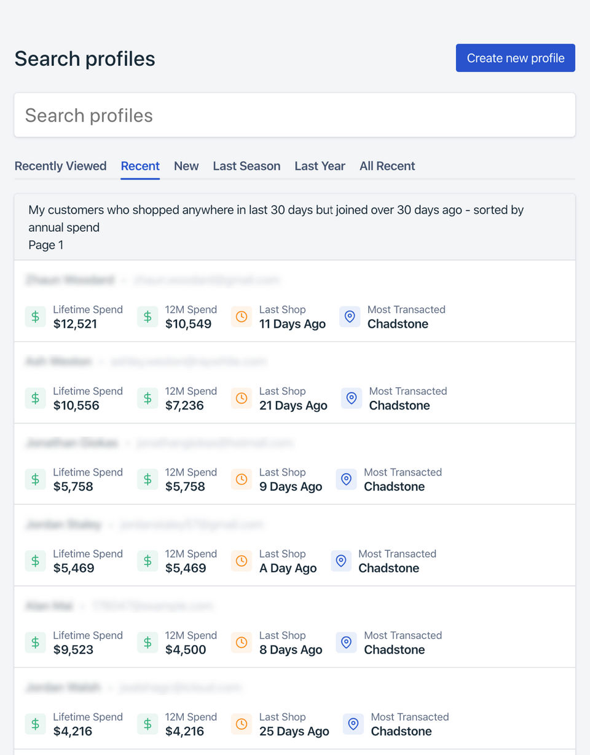Click the location pin icon in the first profile row
Screen dimensions: 590x755
[350, 317]
